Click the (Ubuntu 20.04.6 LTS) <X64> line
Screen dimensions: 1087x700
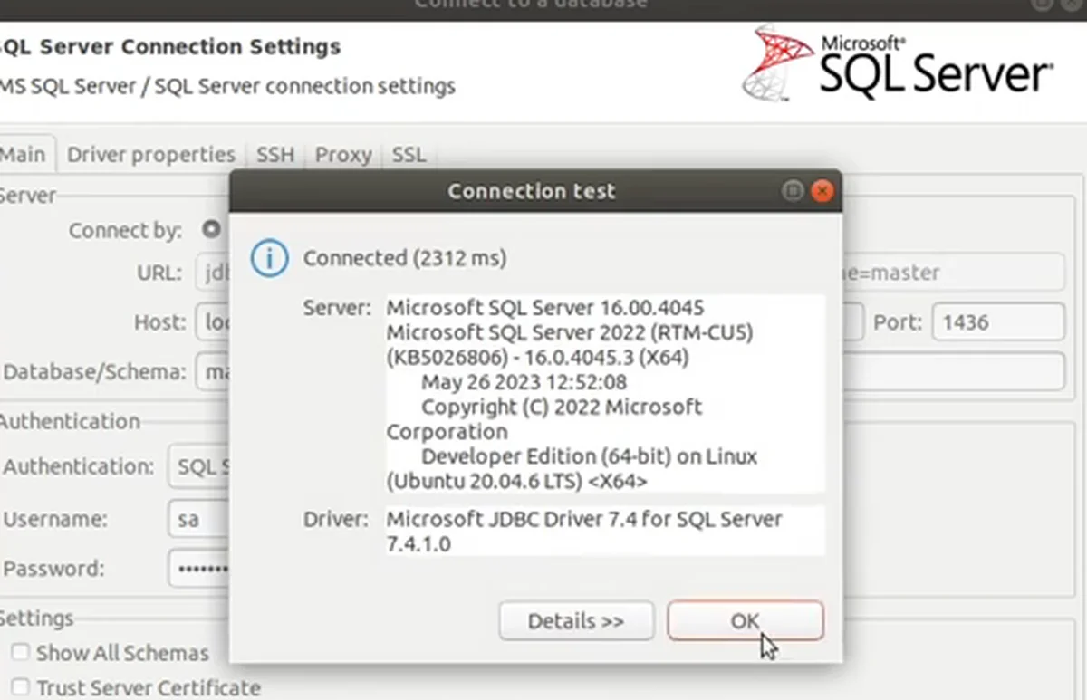pyautogui.click(x=516, y=481)
